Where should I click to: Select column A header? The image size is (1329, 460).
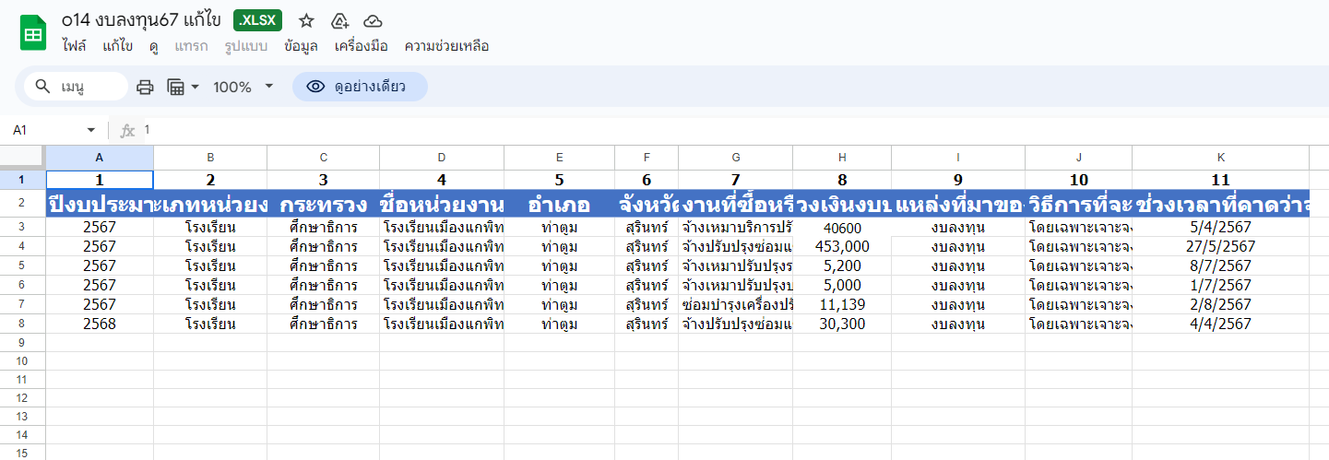(x=100, y=158)
